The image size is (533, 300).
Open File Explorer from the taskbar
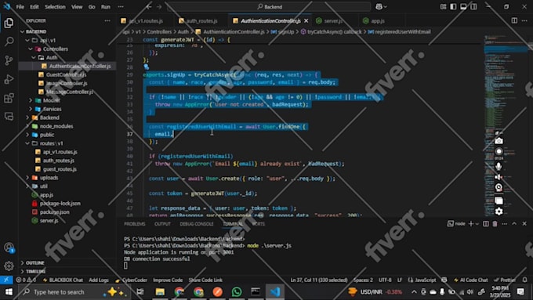tap(160, 292)
